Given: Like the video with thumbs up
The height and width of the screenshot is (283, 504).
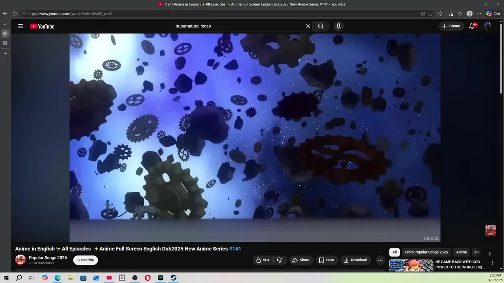Looking at the screenshot, I should (x=263, y=260).
